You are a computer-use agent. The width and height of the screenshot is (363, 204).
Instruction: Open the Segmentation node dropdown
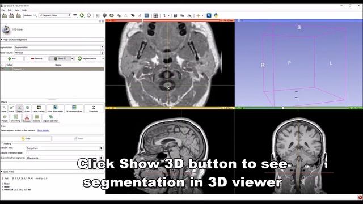pyautogui.click(x=59, y=48)
